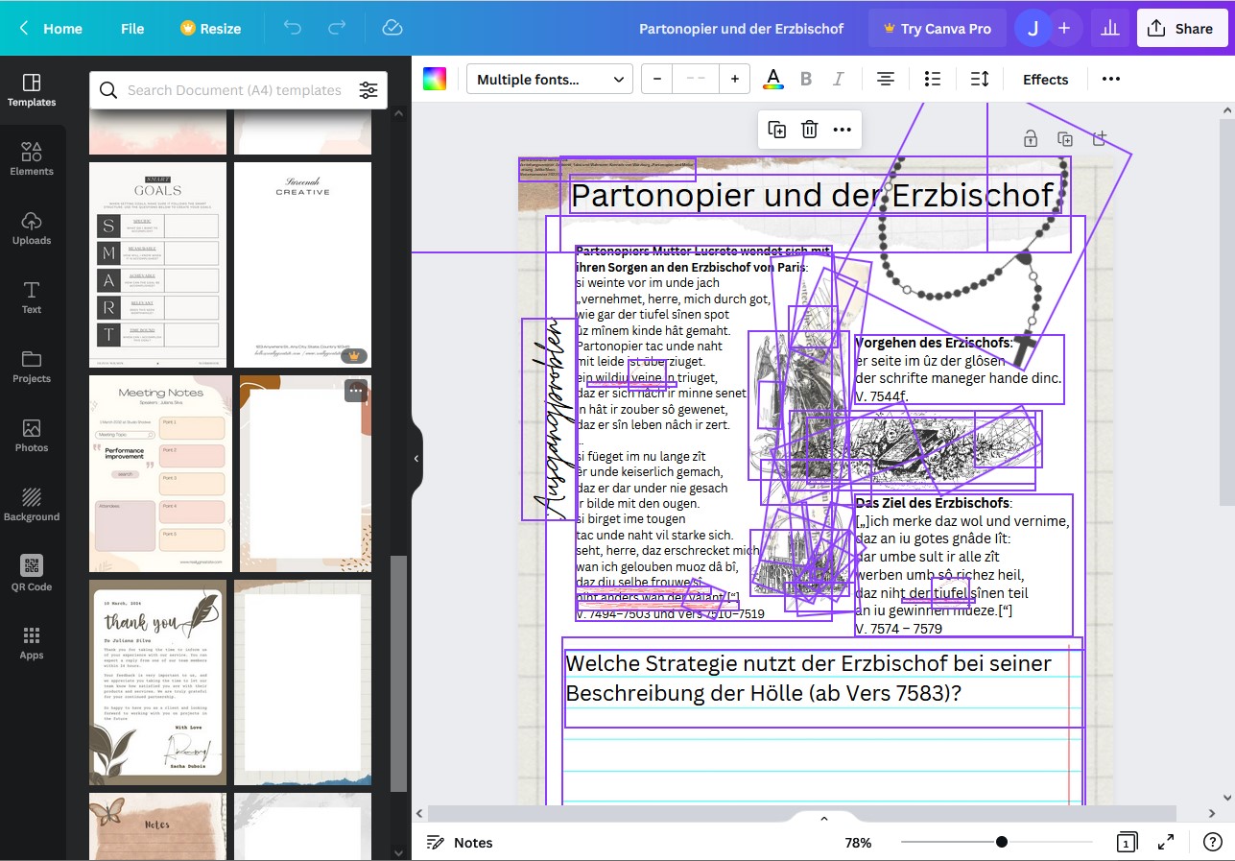Toggle italic formatting
The height and width of the screenshot is (861, 1235).
coord(838,80)
